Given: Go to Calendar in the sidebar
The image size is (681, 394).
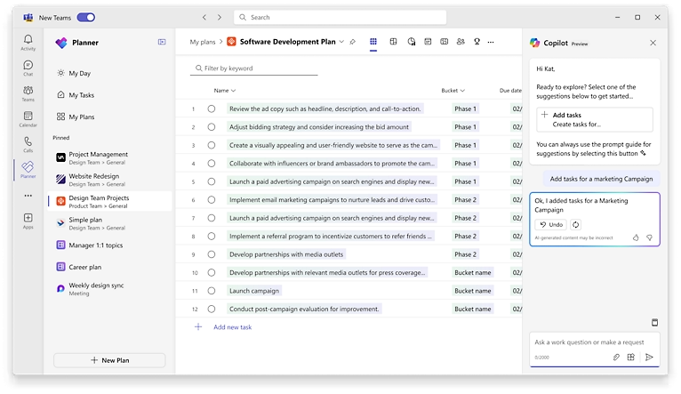Looking at the screenshot, I should click(x=28, y=118).
